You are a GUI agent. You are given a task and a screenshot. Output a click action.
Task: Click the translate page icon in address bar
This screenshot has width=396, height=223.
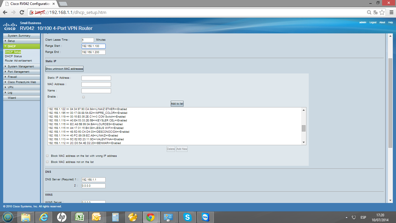point(375,12)
